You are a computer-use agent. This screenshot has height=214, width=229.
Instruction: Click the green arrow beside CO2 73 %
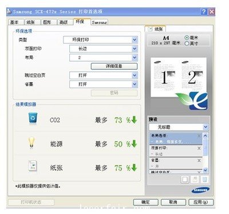tap(135, 120)
